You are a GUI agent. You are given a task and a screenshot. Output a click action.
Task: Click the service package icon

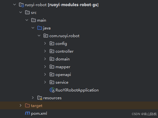(52, 82)
